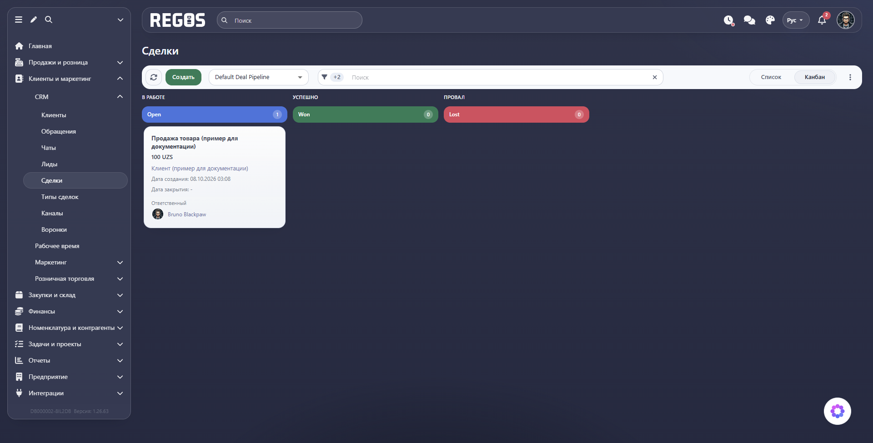The image size is (873, 443).
Task: Click the REGOS logo
Action: point(178,20)
